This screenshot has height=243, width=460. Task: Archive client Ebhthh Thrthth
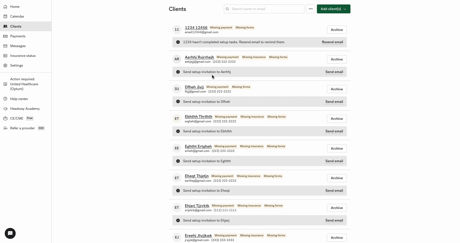tap(337, 119)
